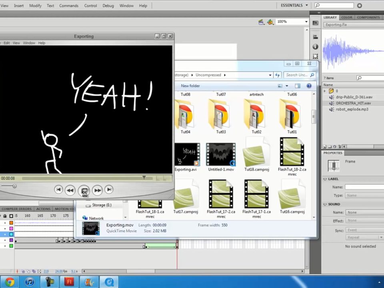Toggle outline for the cyan layer
Screen dimensions: 384x288
click(11, 234)
